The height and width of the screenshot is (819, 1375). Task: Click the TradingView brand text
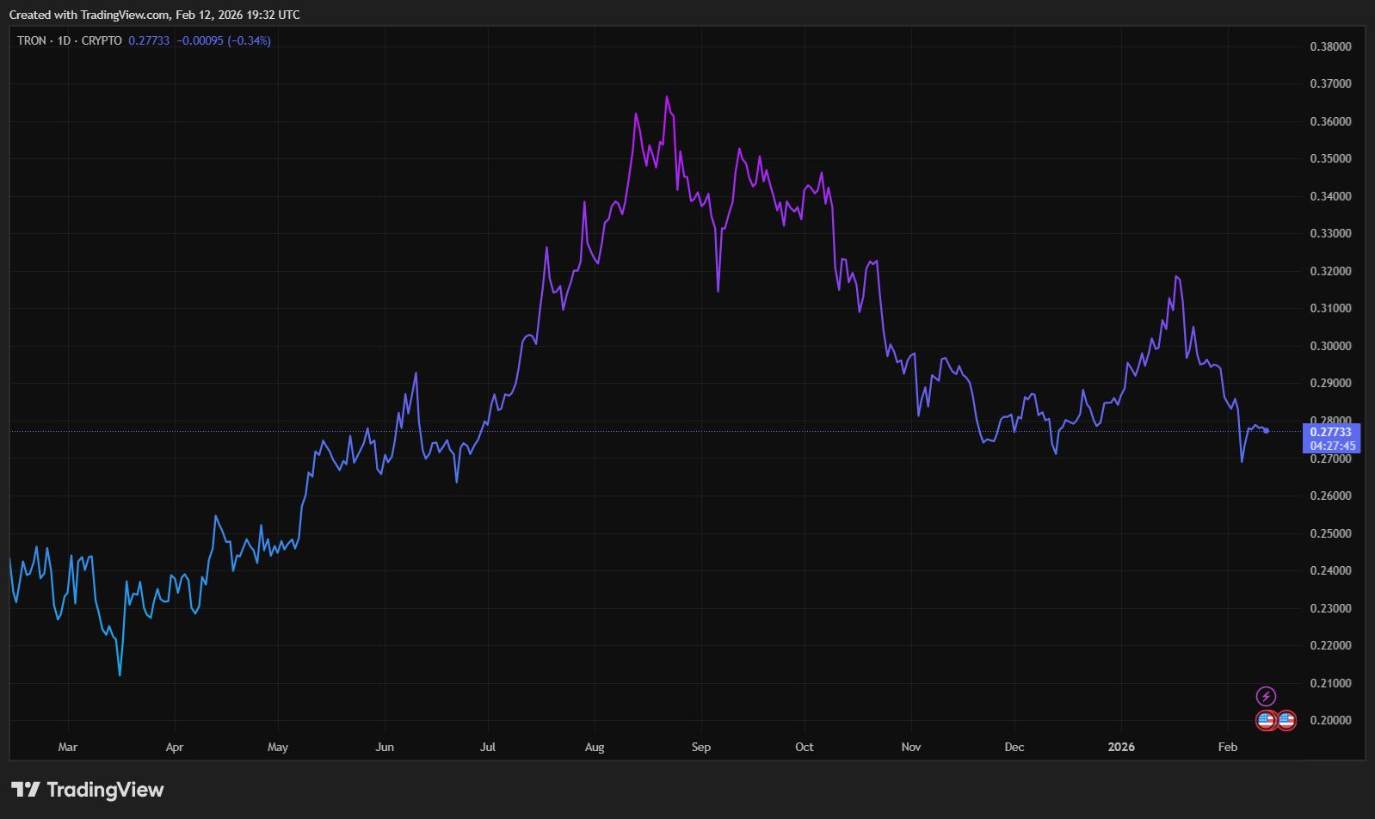pos(105,789)
